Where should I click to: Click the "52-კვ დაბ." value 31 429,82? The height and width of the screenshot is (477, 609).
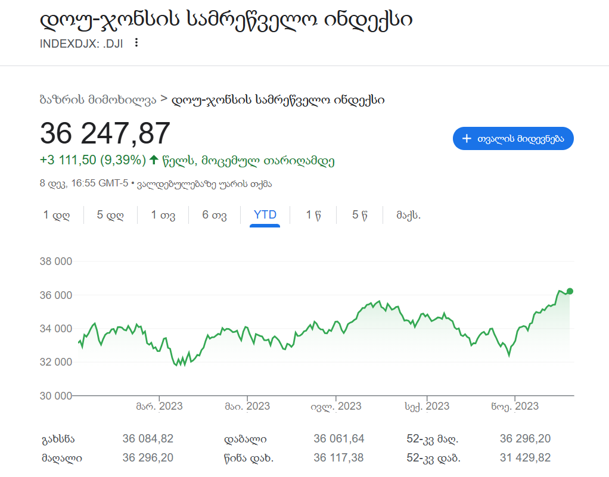525,458
